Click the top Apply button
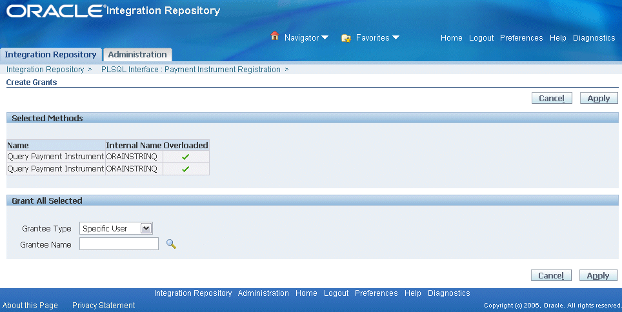This screenshot has height=312, width=622. click(599, 99)
